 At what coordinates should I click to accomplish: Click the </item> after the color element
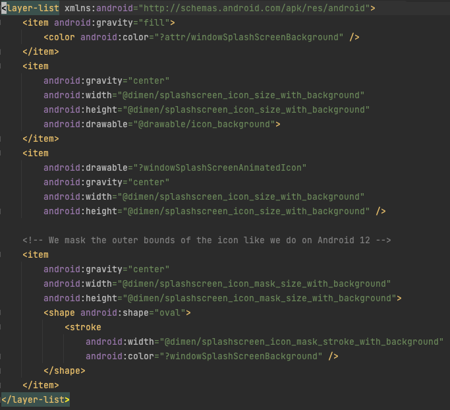click(x=41, y=51)
